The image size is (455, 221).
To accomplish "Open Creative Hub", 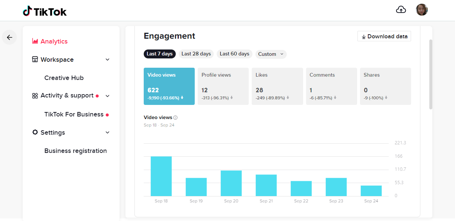I will 64,78.
